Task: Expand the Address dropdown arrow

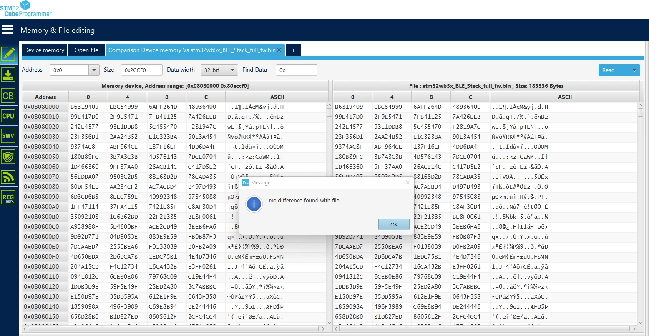Action: coord(94,70)
